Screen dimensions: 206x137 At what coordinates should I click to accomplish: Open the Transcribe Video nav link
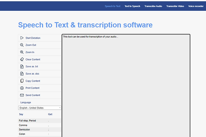coord(175,6)
